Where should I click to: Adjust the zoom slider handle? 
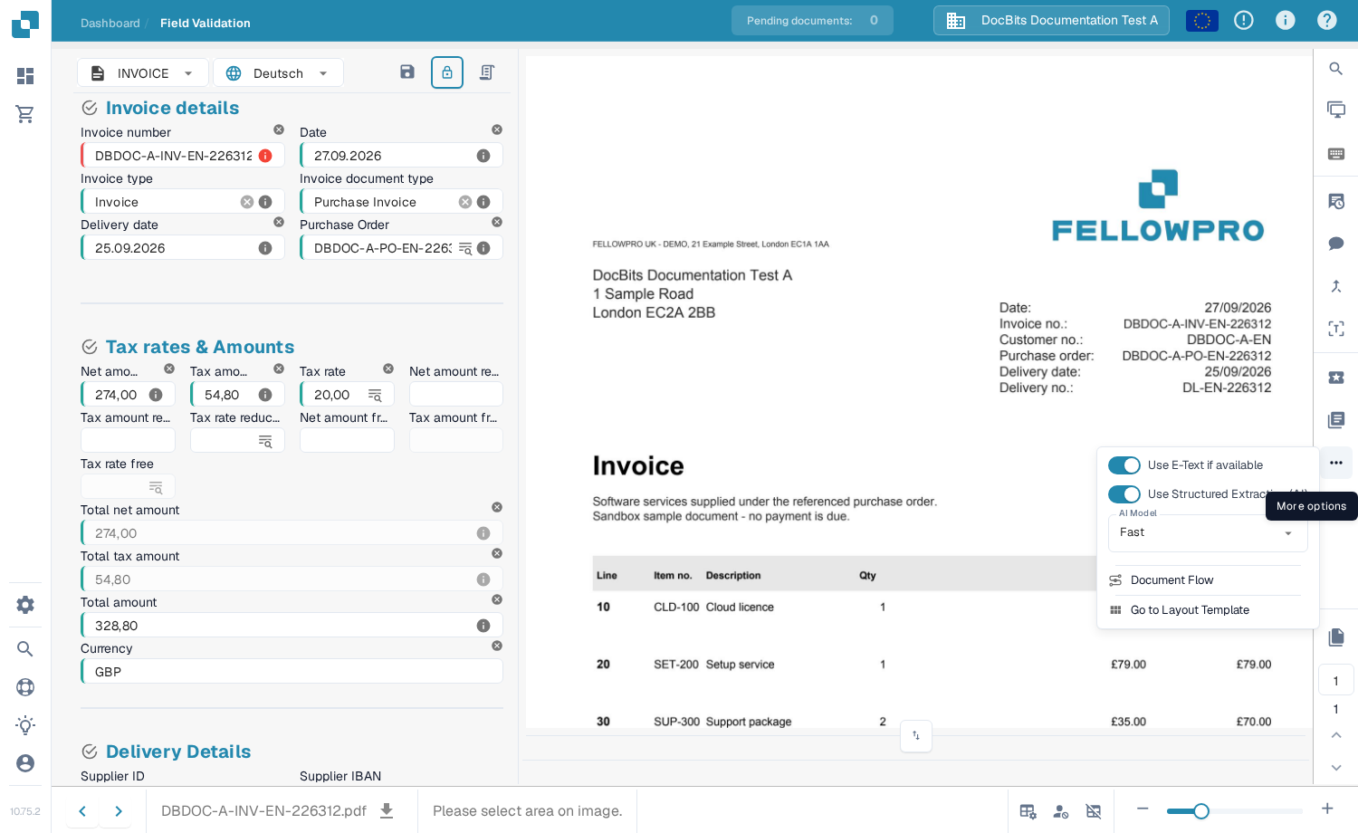pyautogui.click(x=1200, y=810)
